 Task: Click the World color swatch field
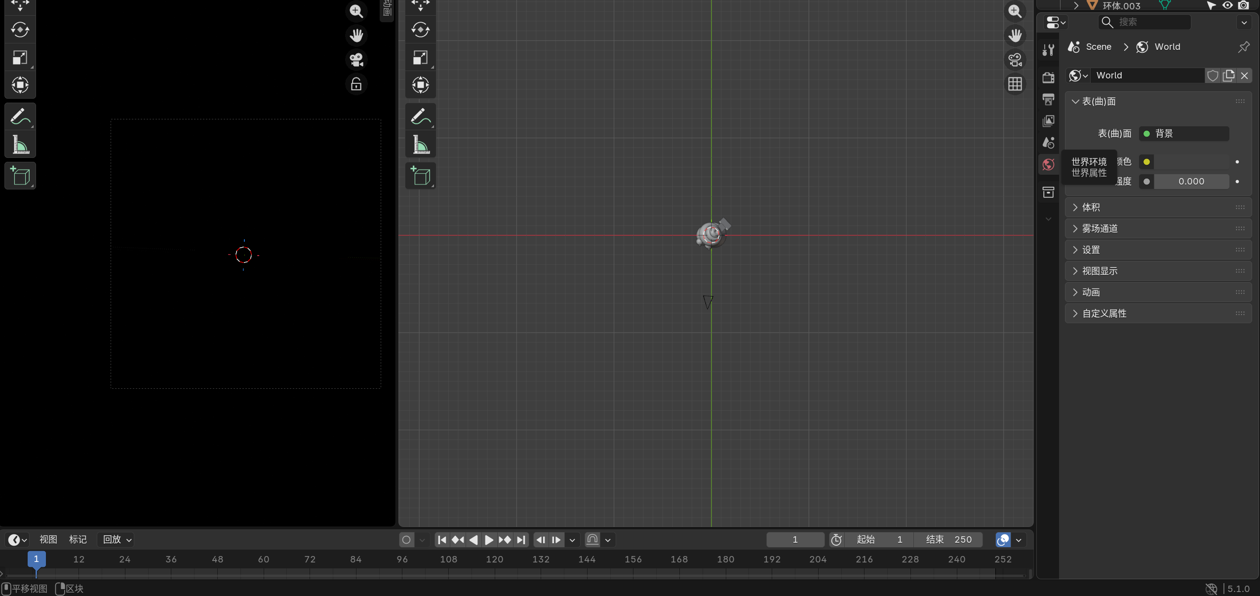tap(1190, 162)
